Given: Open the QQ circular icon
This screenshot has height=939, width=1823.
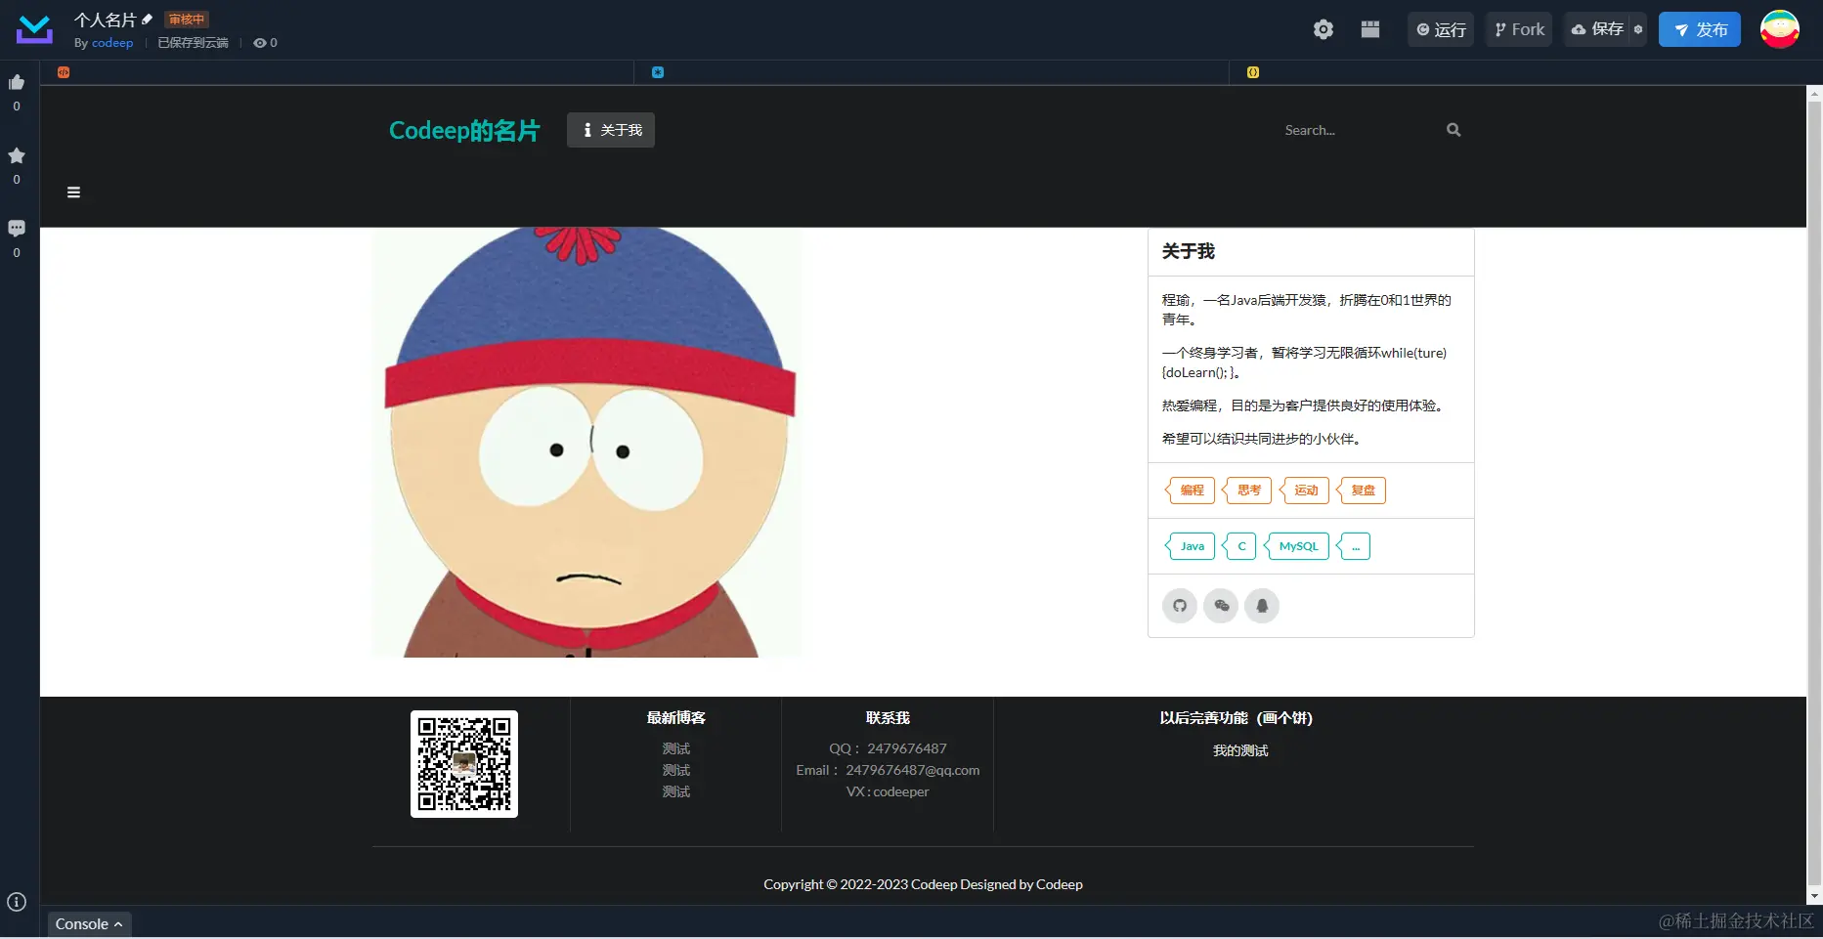Looking at the screenshot, I should point(1262,606).
